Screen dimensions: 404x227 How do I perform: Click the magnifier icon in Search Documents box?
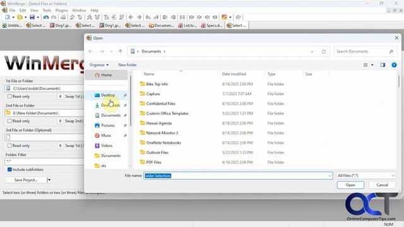pyautogui.click(x=391, y=52)
